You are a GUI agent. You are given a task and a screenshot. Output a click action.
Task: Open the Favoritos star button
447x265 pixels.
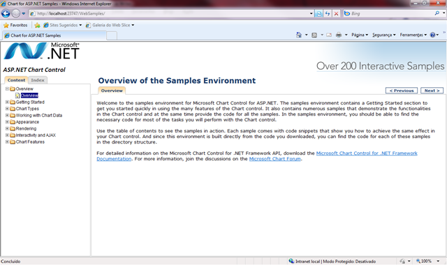coord(15,25)
